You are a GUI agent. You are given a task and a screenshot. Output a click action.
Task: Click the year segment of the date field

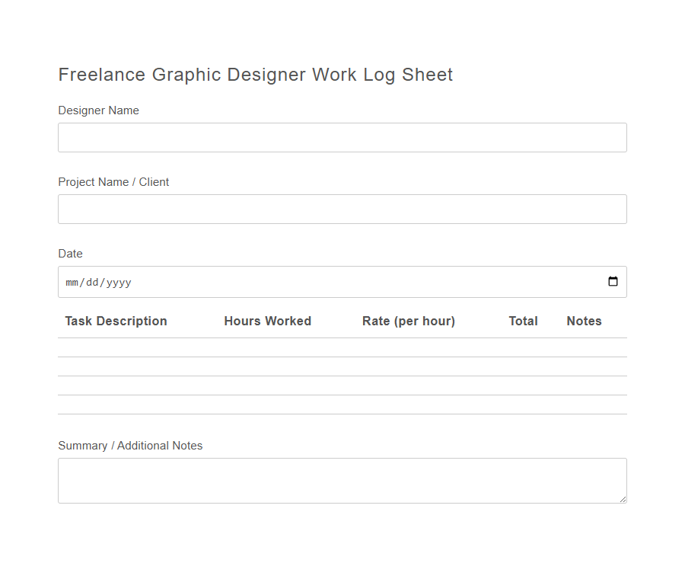(115, 282)
